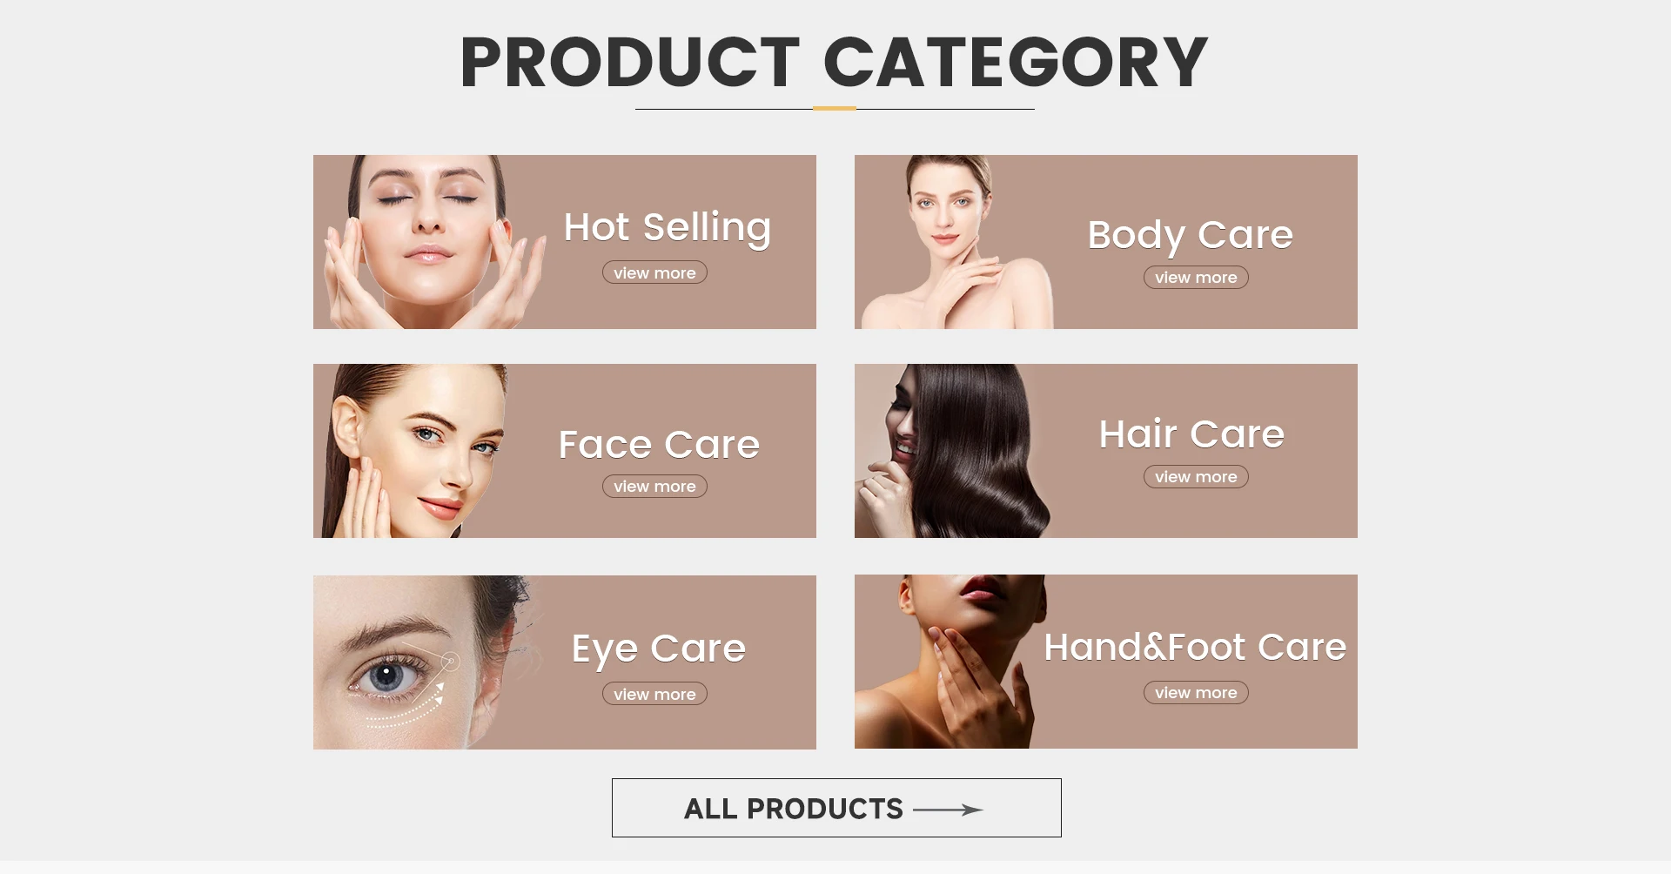Select the Eye Care category title

pyautogui.click(x=659, y=649)
